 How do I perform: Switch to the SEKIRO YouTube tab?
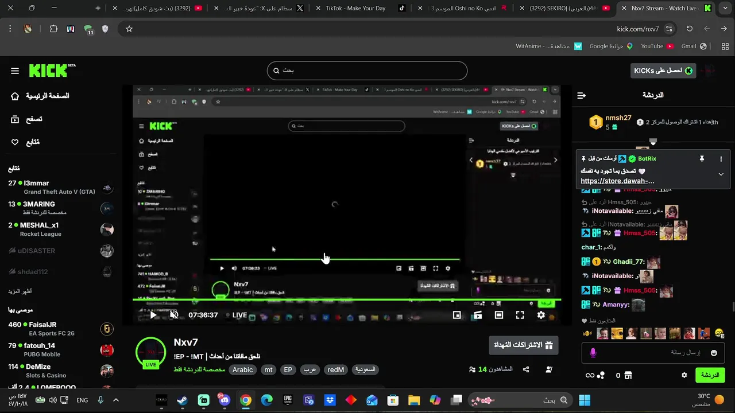(x=566, y=8)
